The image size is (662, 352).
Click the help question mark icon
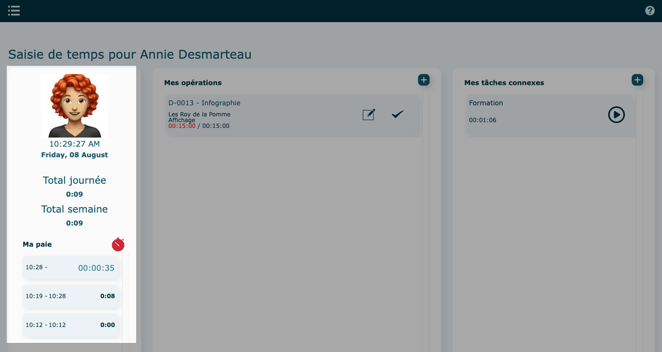click(x=650, y=11)
